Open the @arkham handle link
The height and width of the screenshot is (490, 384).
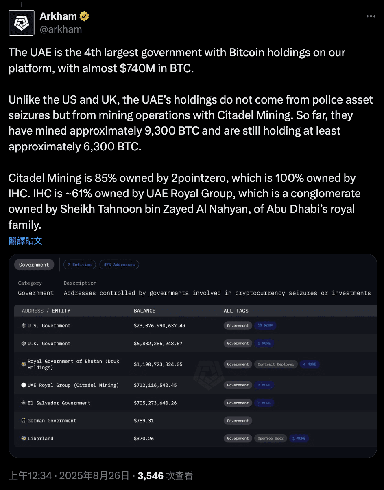point(61,29)
